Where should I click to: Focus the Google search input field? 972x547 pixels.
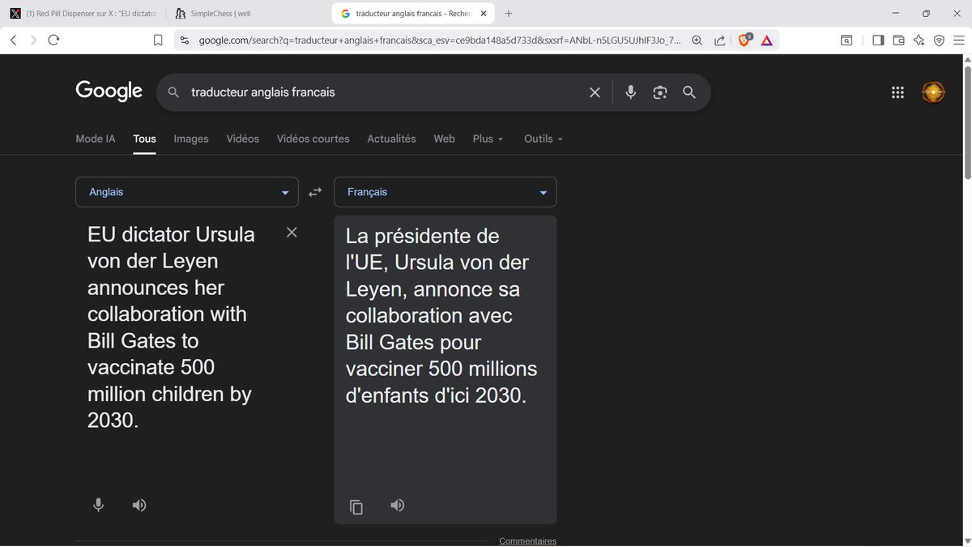click(384, 92)
